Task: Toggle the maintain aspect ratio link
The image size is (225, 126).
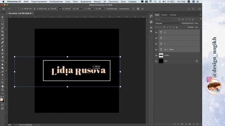Action: point(60,9)
